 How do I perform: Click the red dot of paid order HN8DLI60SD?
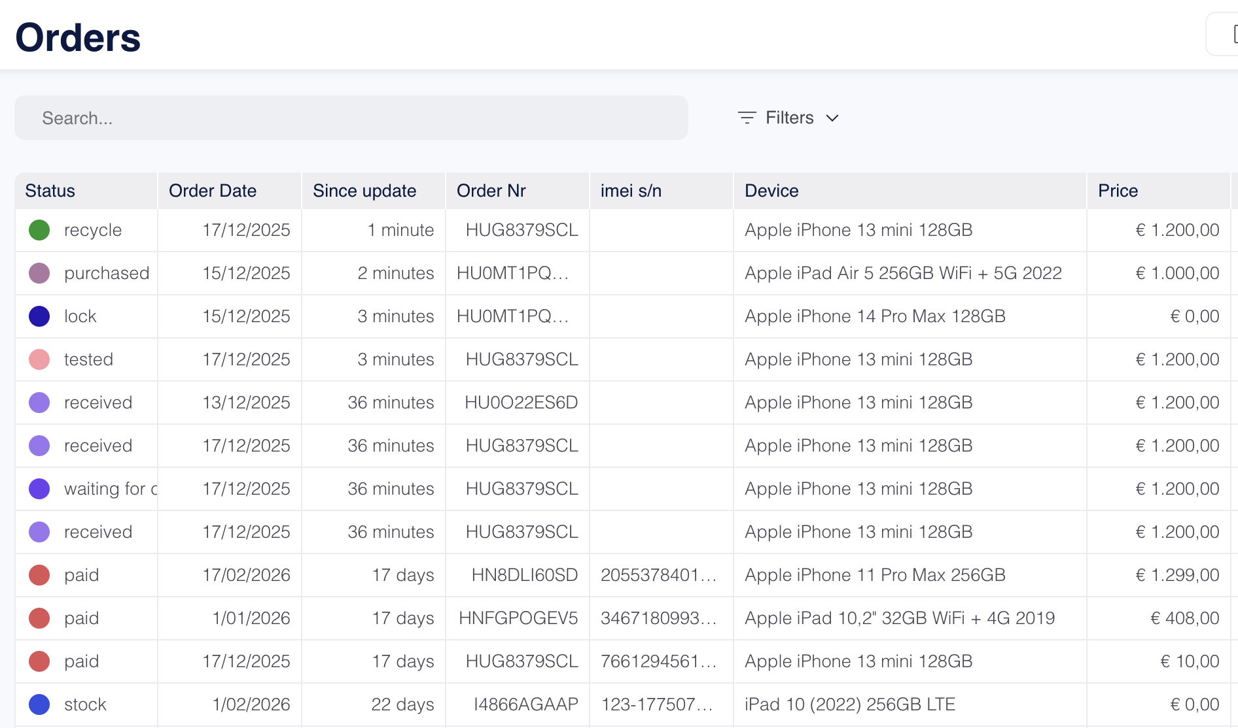pyautogui.click(x=39, y=575)
